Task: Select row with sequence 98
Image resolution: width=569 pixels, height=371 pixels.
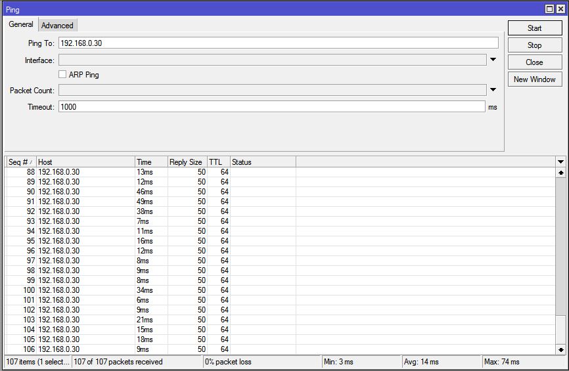Action: tap(281, 270)
